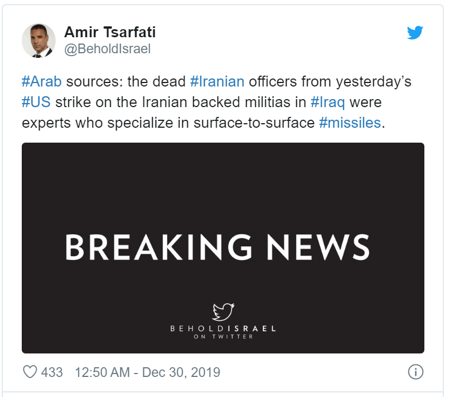Click the 433 likes count
The height and width of the screenshot is (397, 449).
click(52, 372)
